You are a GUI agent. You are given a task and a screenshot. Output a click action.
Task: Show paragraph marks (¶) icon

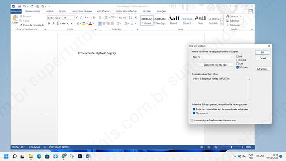tap(136, 18)
